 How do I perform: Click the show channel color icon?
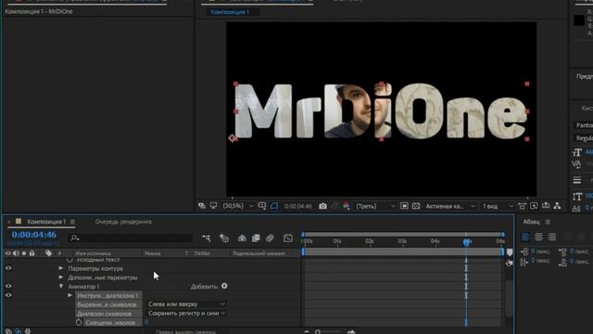coord(347,206)
